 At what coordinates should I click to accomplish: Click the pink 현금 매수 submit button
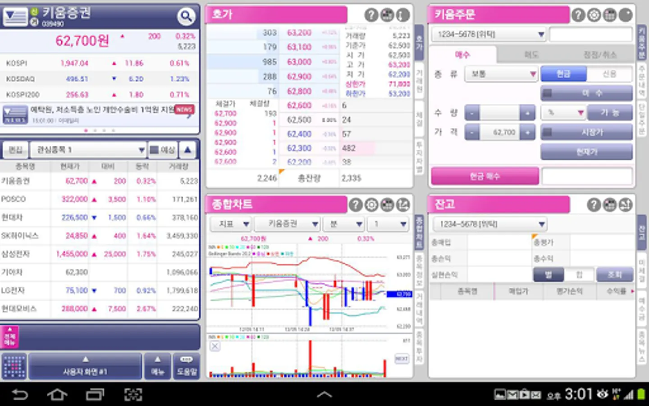(485, 176)
